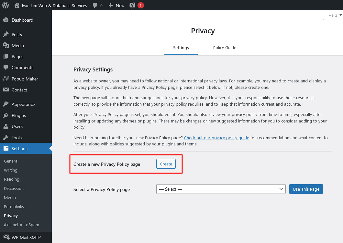343x243 pixels.
Task: Open Permalinks settings submenu
Action: coord(14,206)
